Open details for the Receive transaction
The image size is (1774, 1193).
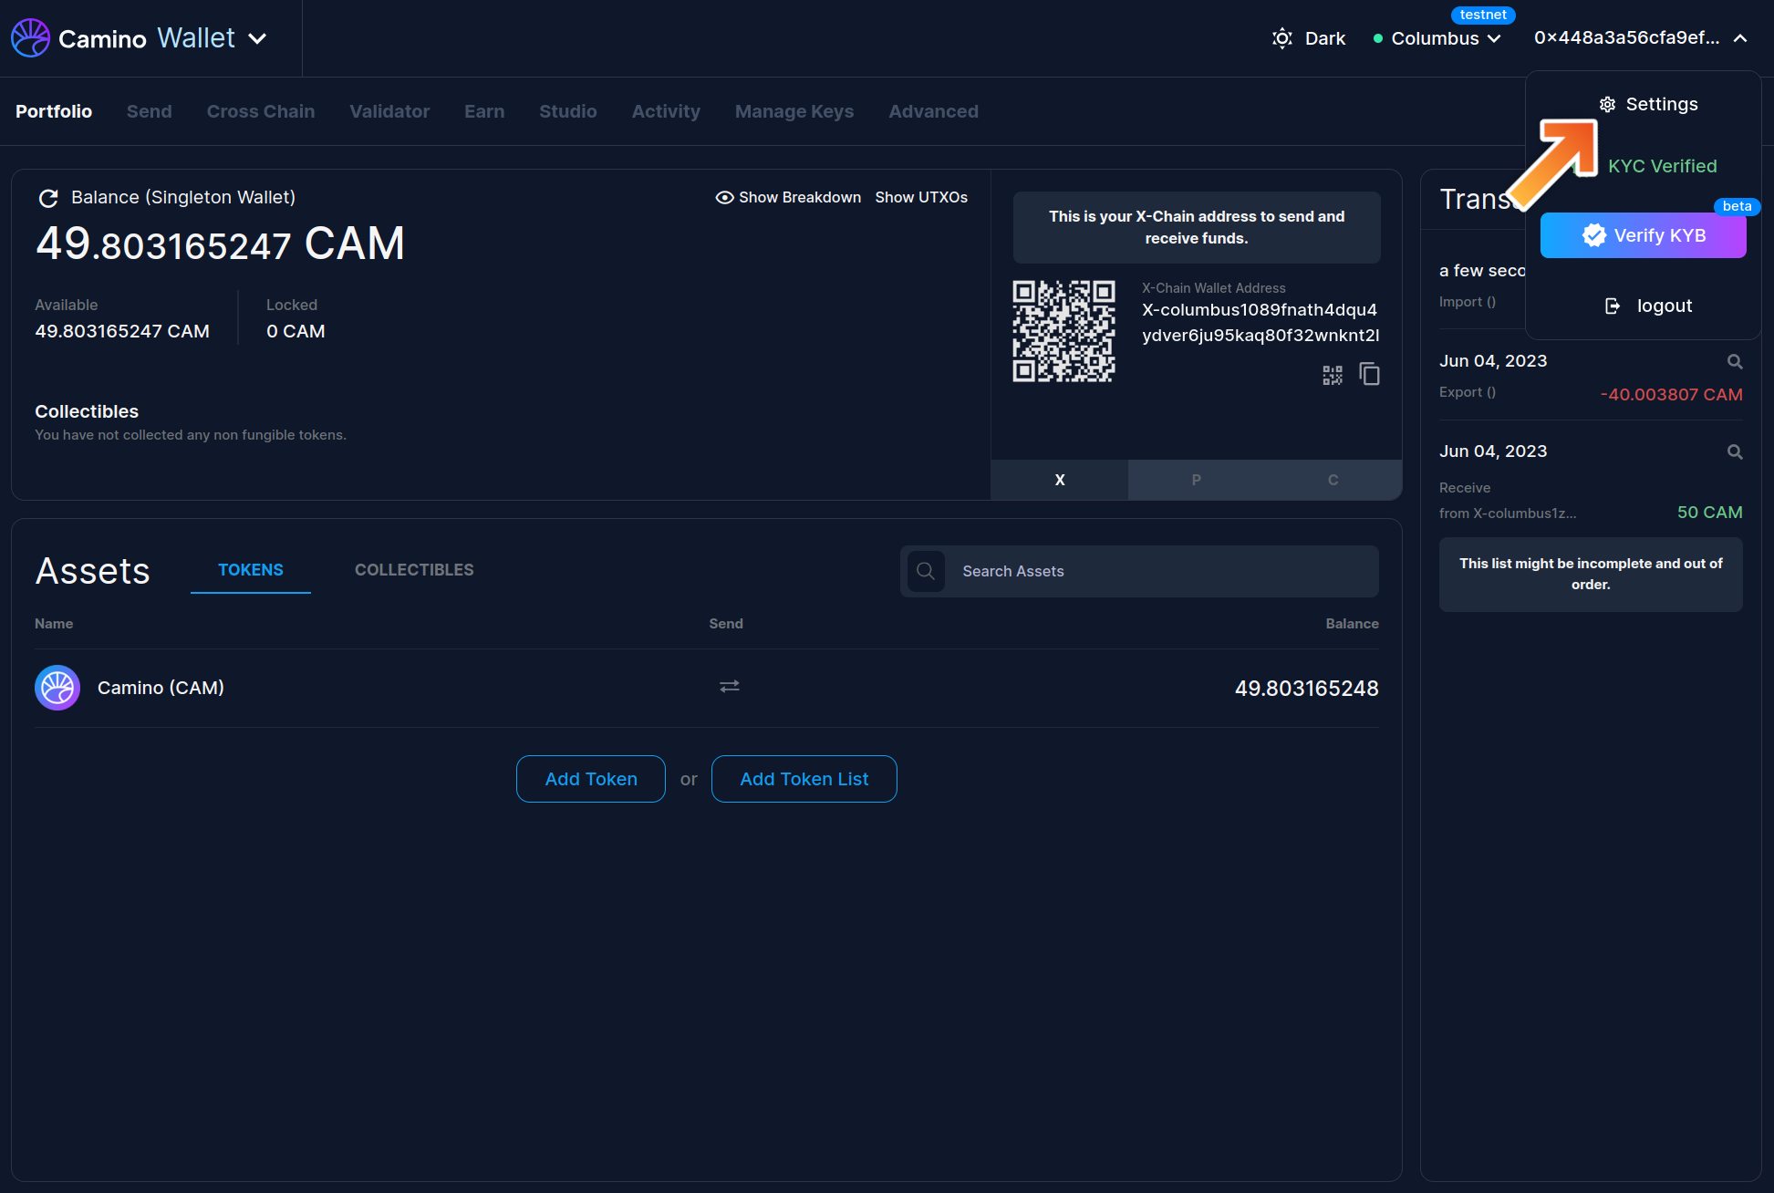pyautogui.click(x=1734, y=452)
